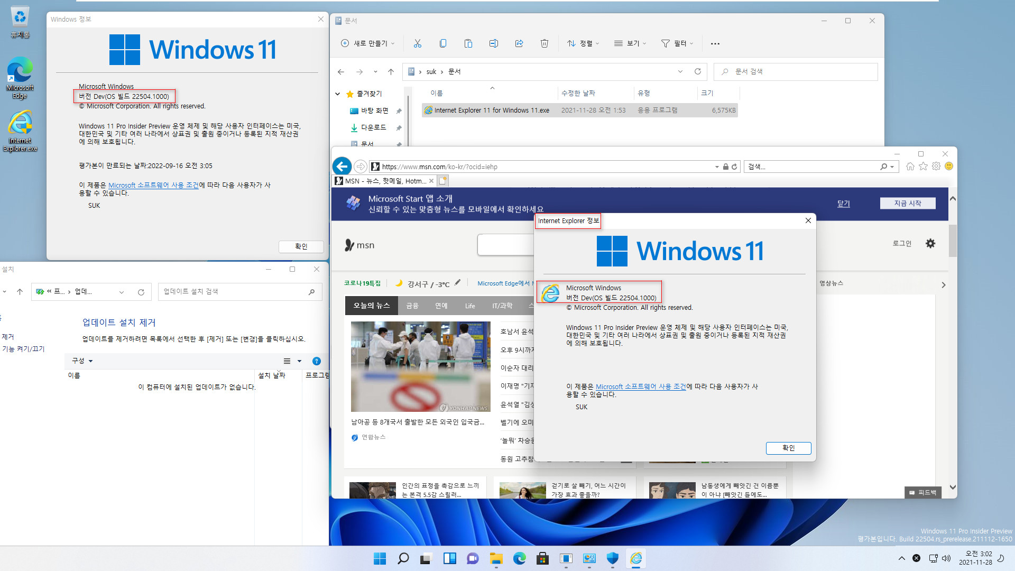Click the 업데이트 설치 검색 box
Image resolution: width=1015 pixels, height=571 pixels.
pyautogui.click(x=239, y=292)
